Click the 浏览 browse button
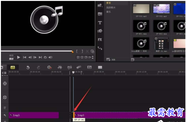Image resolution: width=186 pixels, height=122 pixels. pos(111,59)
